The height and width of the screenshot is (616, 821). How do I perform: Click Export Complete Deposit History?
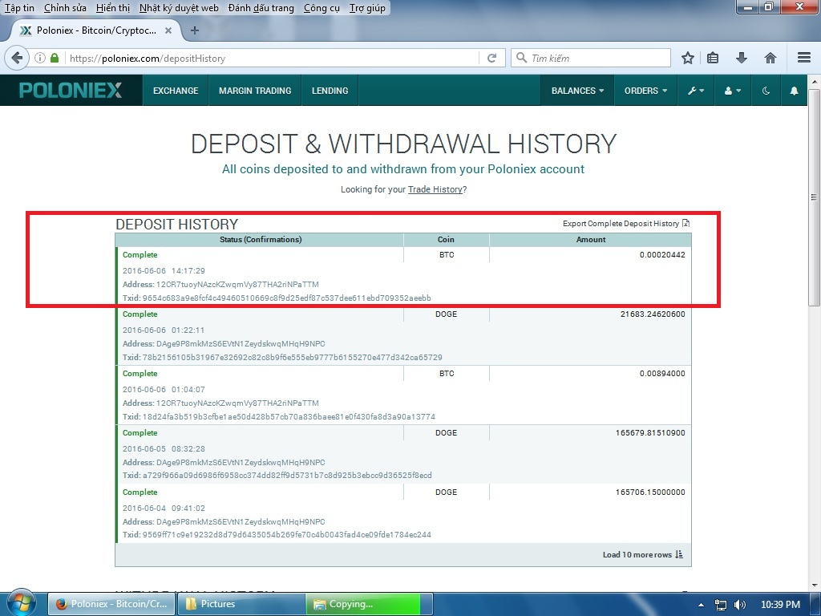(621, 223)
